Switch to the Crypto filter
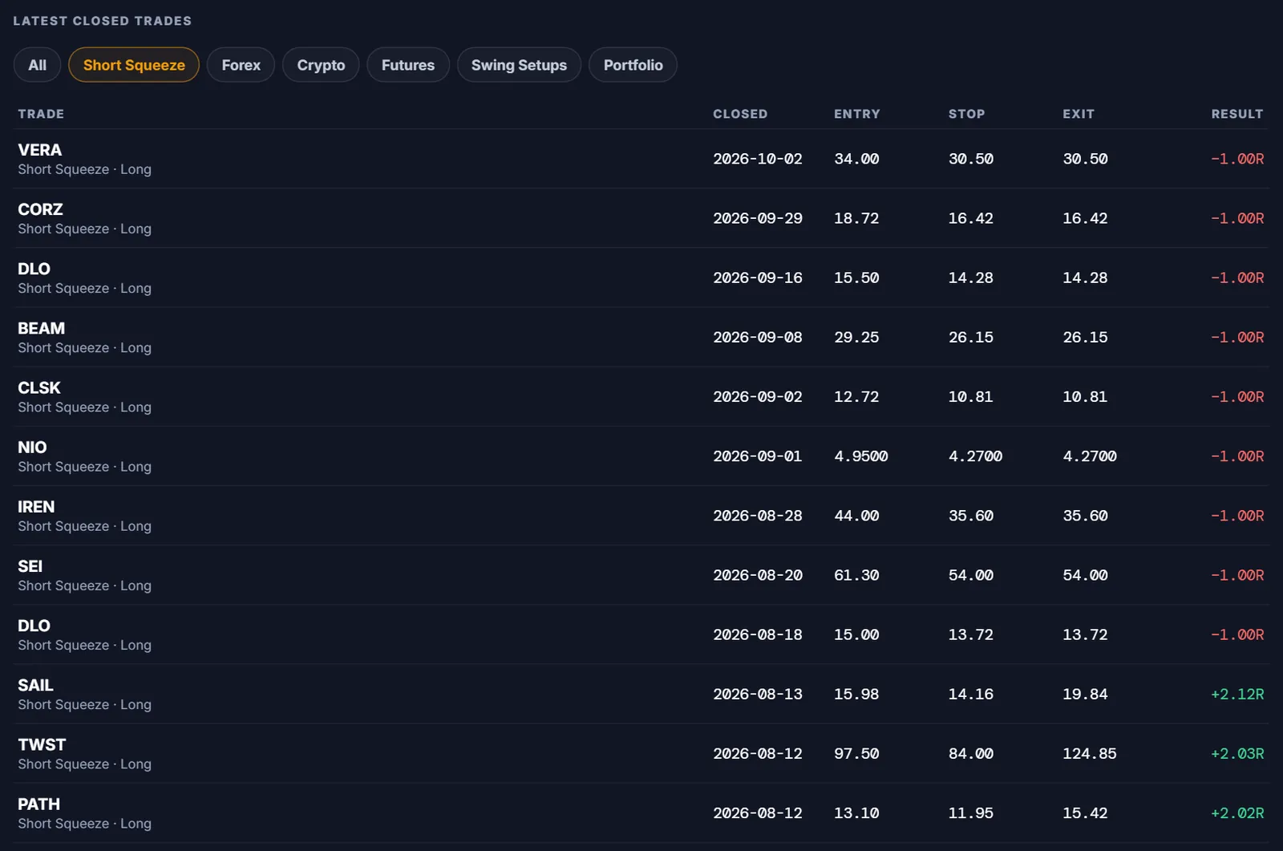 click(x=321, y=65)
